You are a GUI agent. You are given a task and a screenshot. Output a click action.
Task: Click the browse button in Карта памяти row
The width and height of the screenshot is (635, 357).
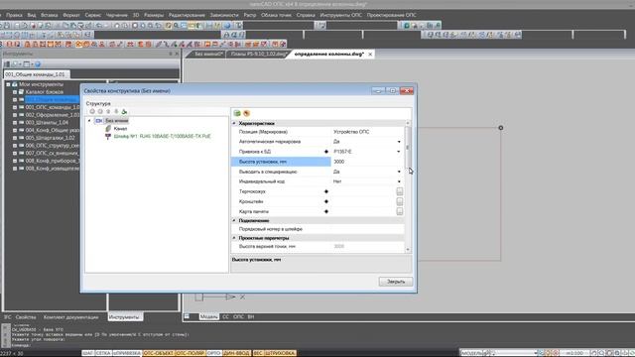point(400,211)
